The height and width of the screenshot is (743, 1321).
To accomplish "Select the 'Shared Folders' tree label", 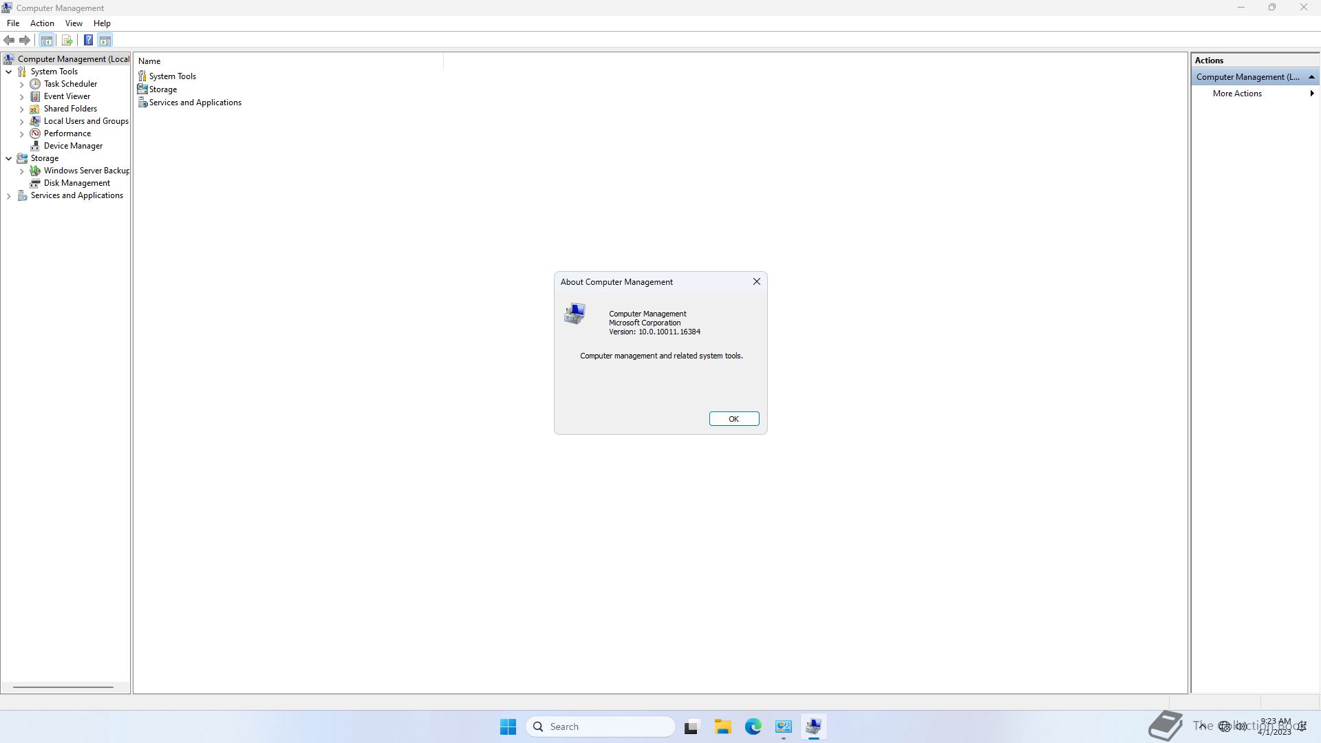I will (70, 109).
